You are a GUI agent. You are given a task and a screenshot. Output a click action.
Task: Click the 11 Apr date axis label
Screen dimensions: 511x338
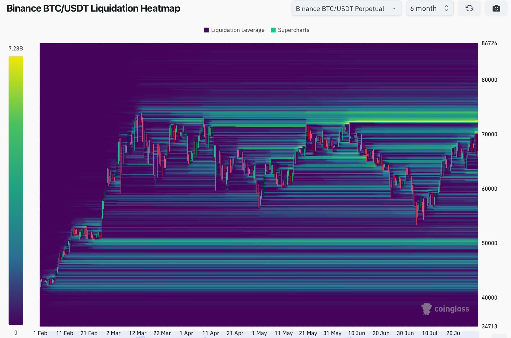211,333
